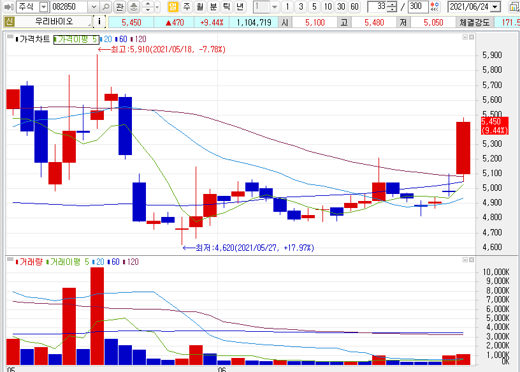Image resolution: width=520 pixels, height=372 pixels.
Task: Expand the stock code history dropdown
Action: pyautogui.click(x=94, y=6)
